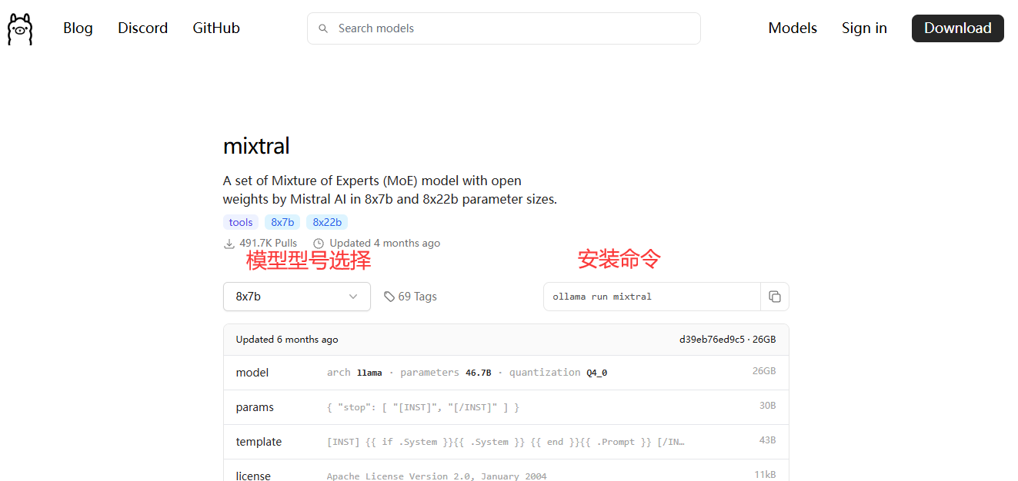
Task: Click the ollama run mixtral command field
Action: (x=652, y=297)
